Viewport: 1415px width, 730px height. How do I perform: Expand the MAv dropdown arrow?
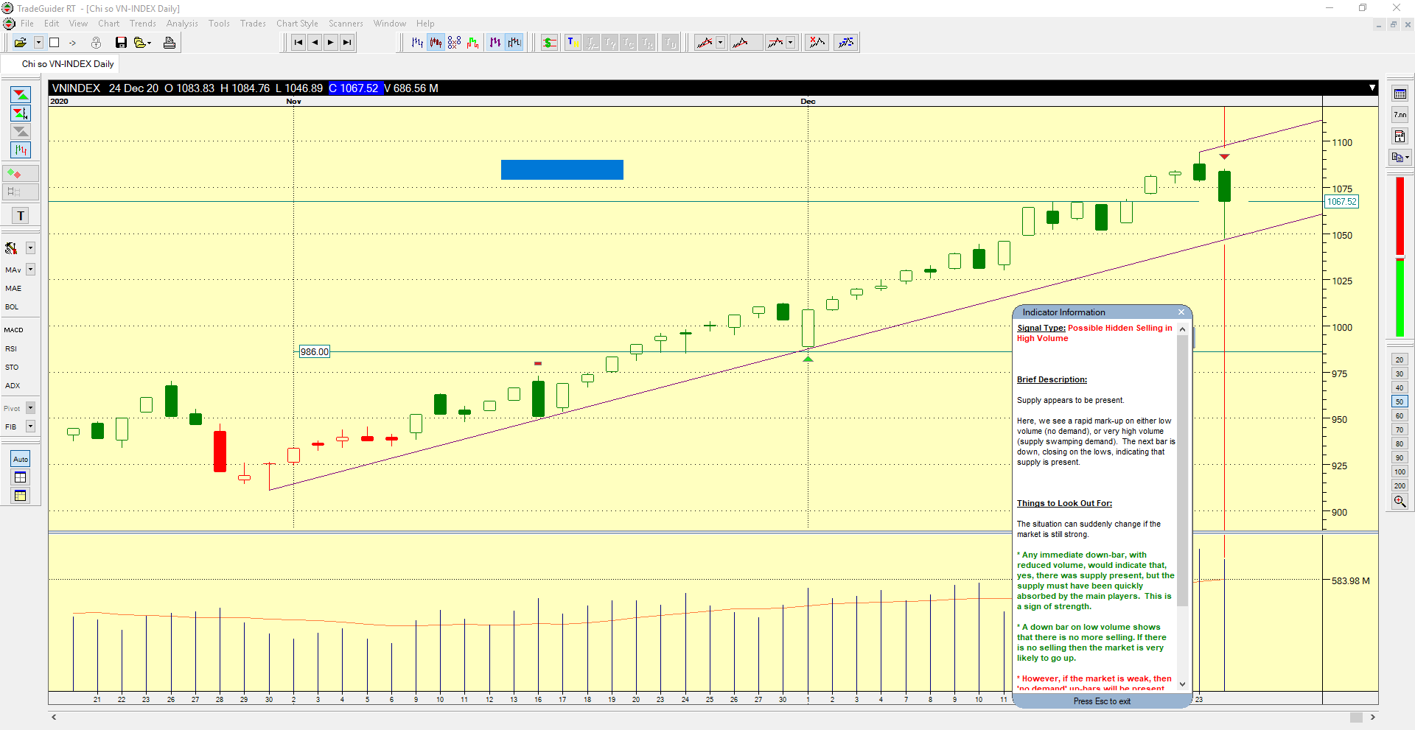pos(31,270)
